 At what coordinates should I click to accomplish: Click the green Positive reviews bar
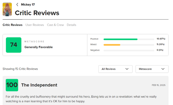[121, 39]
